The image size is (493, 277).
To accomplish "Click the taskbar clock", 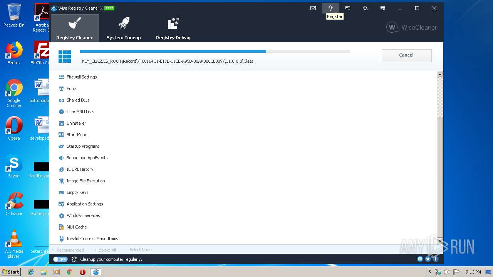I will coord(473,272).
